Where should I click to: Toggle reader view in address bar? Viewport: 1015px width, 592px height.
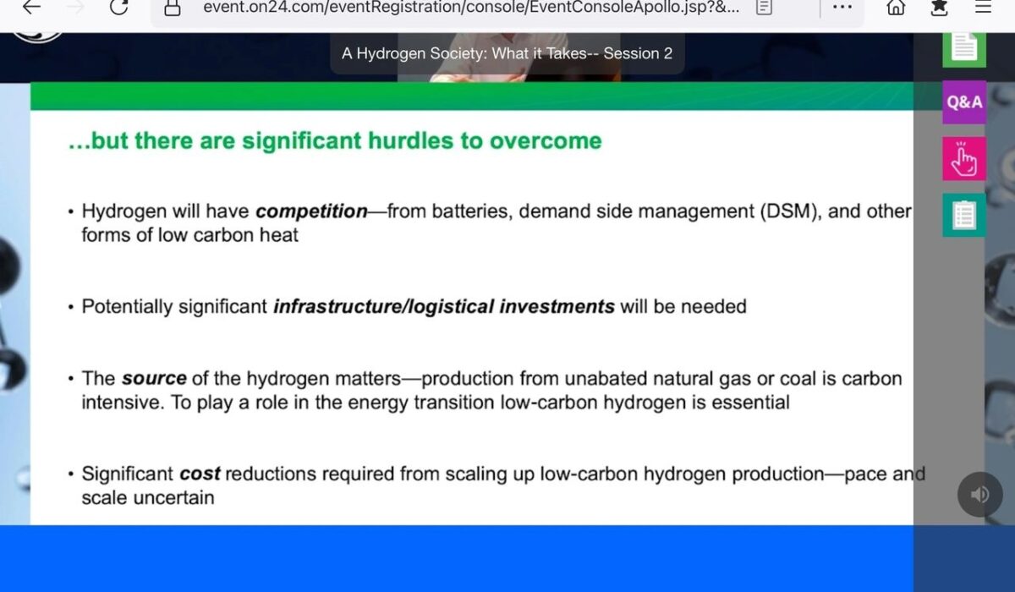click(764, 8)
